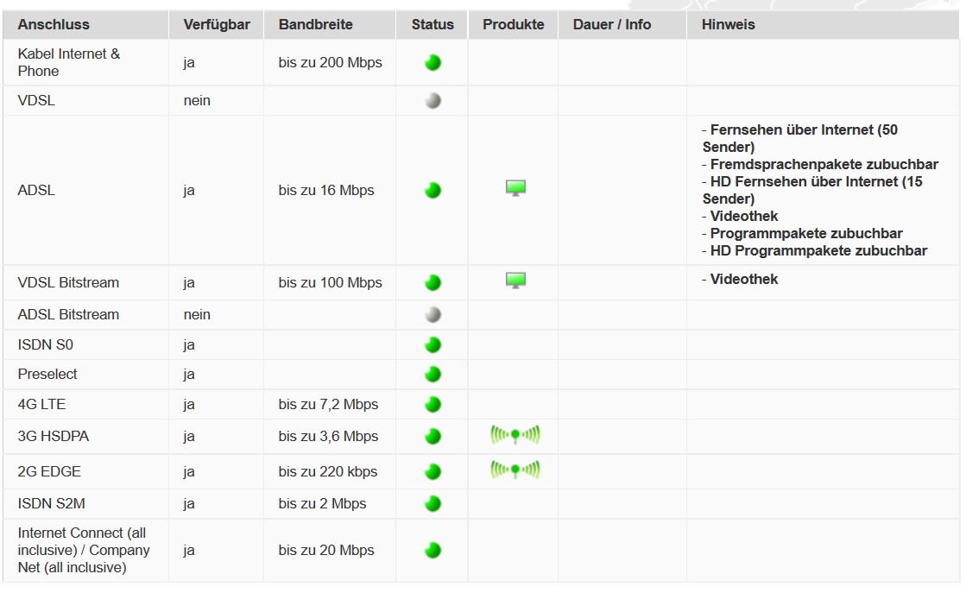Click the green status dot for ISDN S0
Image resolution: width=966 pixels, height=593 pixels.
click(433, 345)
